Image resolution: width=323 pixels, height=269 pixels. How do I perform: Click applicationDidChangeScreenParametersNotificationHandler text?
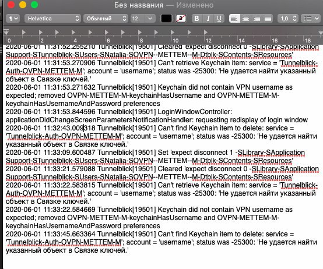[99, 120]
